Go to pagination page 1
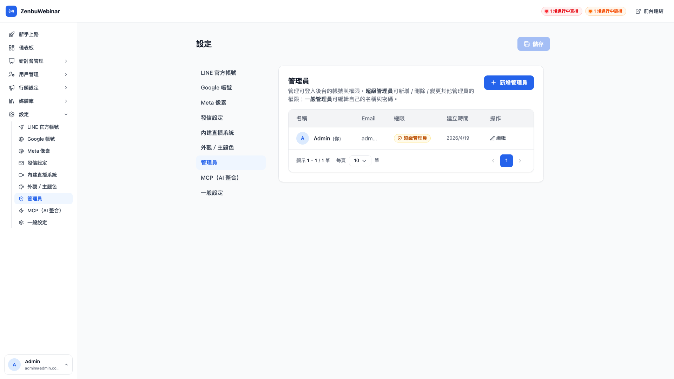The width and height of the screenshot is (674, 379). [506, 161]
